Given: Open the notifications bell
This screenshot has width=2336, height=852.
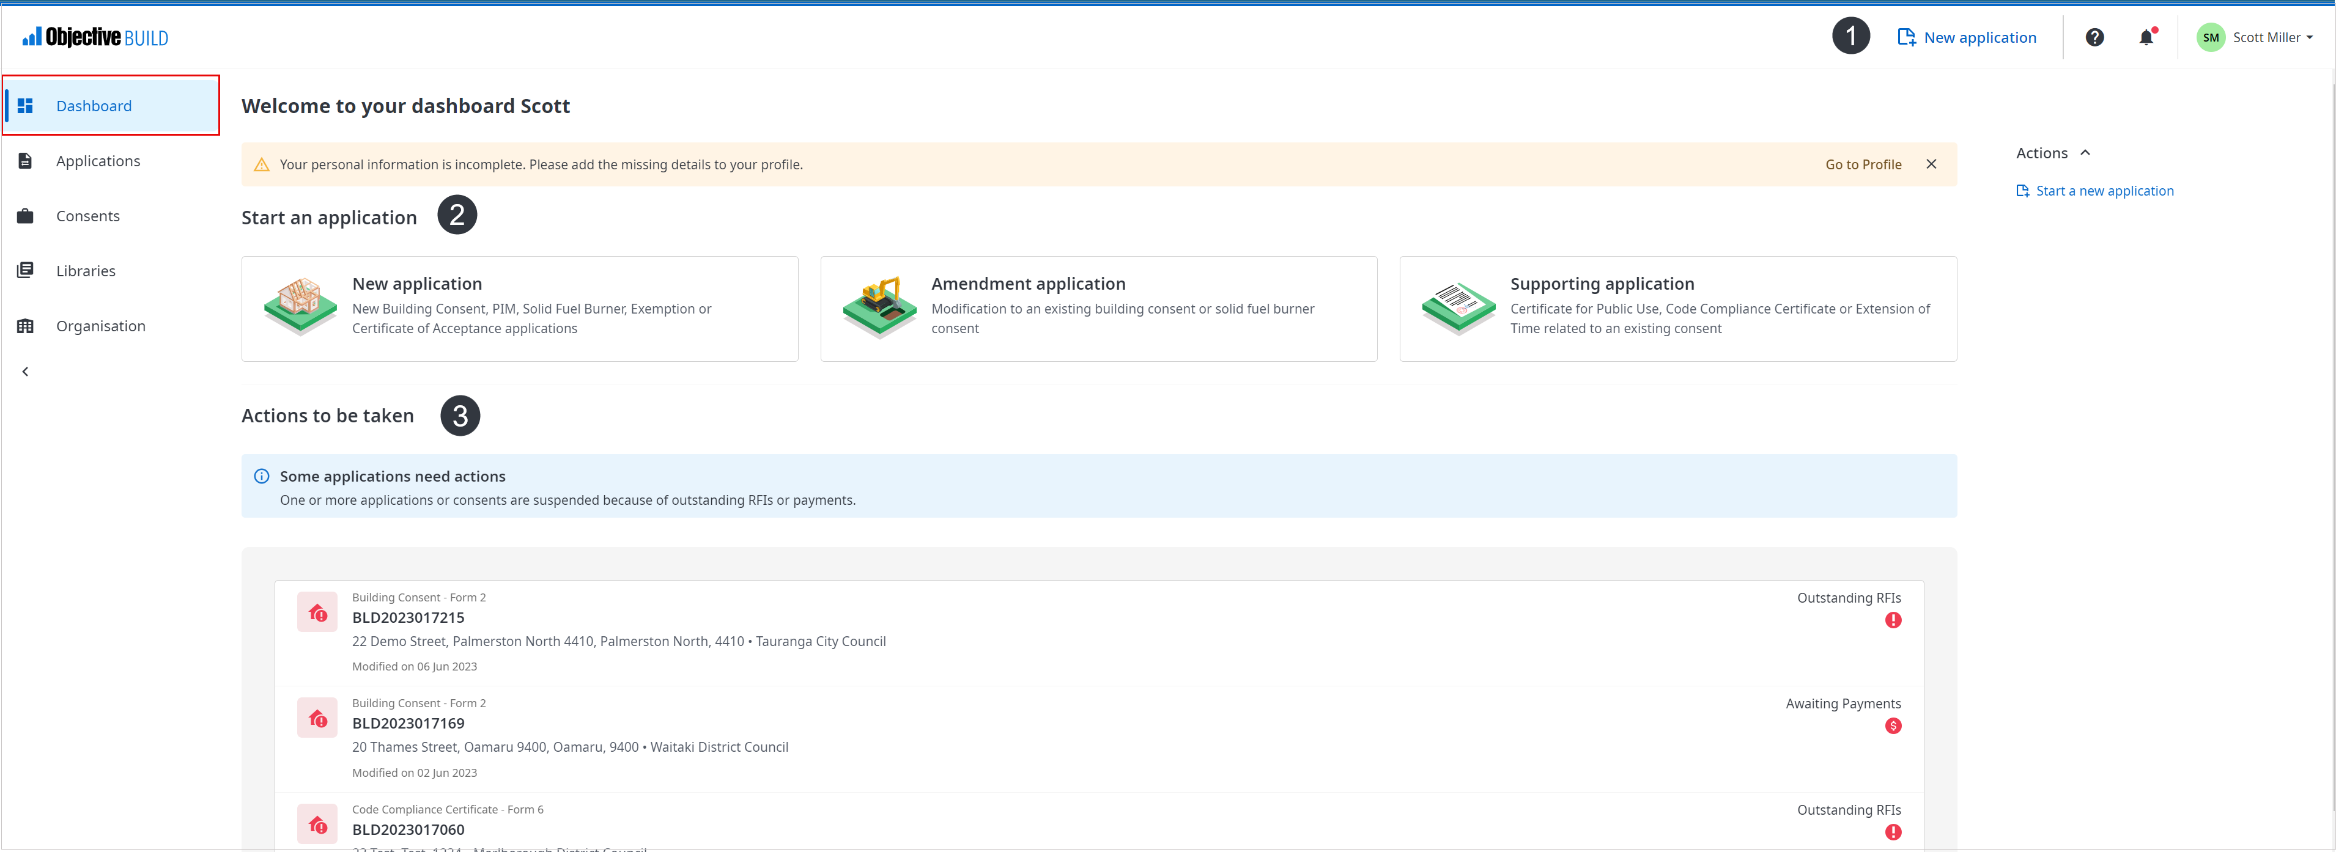Looking at the screenshot, I should (x=2146, y=37).
